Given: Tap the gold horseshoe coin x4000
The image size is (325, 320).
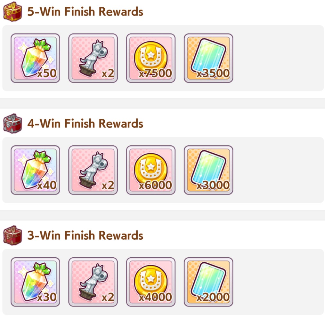Looking at the screenshot, I should coord(151,282).
